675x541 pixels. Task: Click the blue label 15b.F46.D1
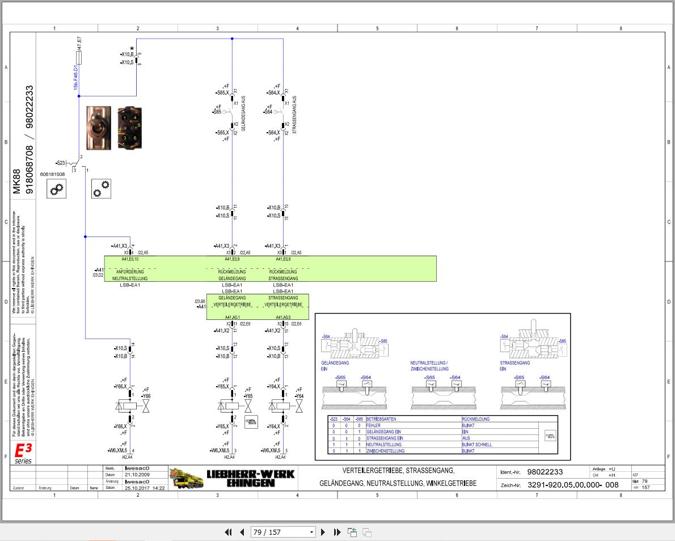pyautogui.click(x=76, y=78)
